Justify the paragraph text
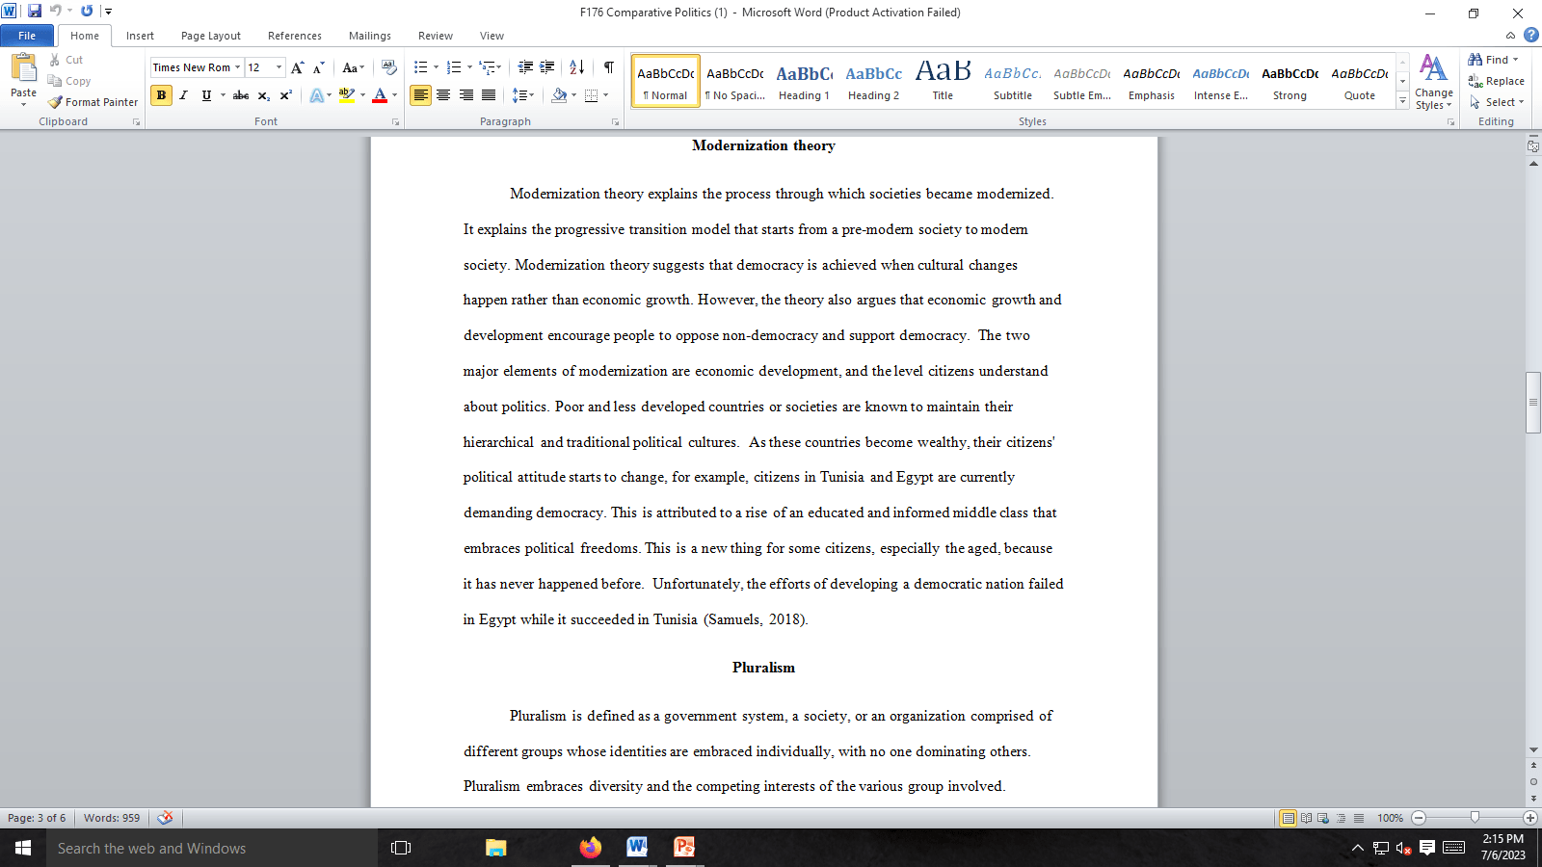Image resolution: width=1542 pixels, height=867 pixels. pos(489,95)
